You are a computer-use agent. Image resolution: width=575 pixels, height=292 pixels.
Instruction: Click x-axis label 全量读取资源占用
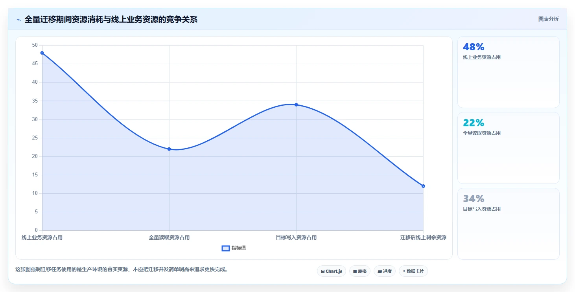(169, 237)
